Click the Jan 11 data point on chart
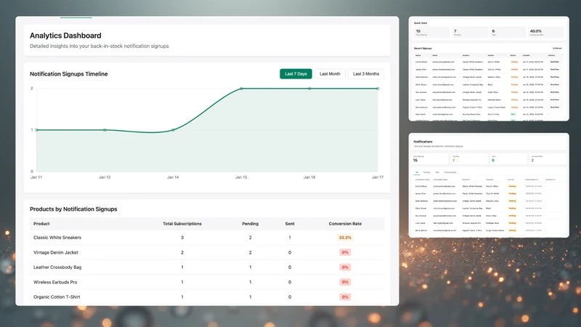 [36, 130]
